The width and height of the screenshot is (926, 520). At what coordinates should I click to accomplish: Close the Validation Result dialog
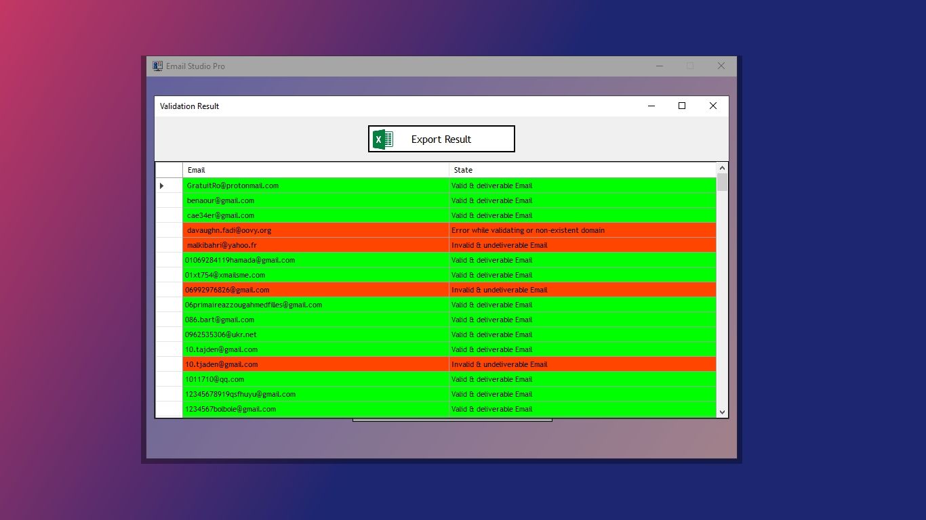[712, 106]
